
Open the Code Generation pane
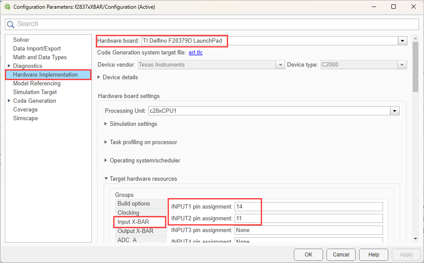[35, 101]
